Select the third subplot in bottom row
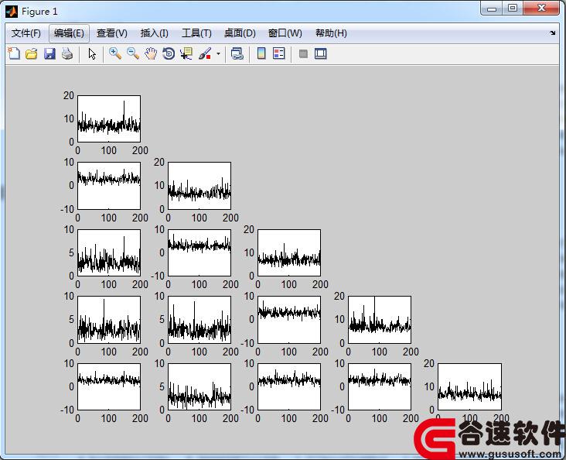The image size is (566, 460). click(x=289, y=386)
